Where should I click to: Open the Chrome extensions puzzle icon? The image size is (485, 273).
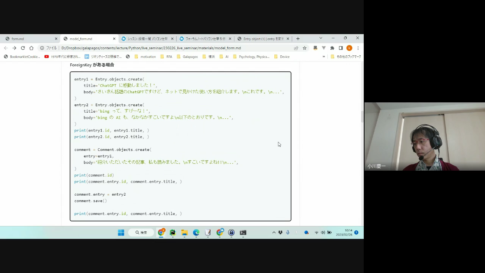point(332,48)
